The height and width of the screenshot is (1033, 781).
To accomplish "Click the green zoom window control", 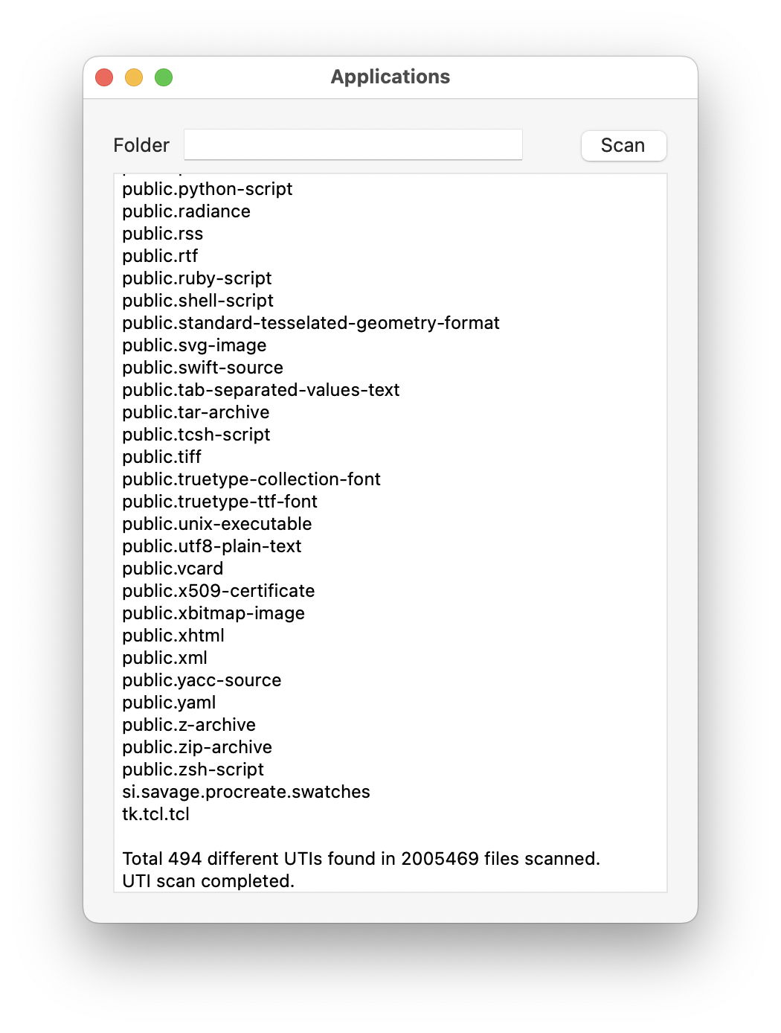I will [163, 77].
